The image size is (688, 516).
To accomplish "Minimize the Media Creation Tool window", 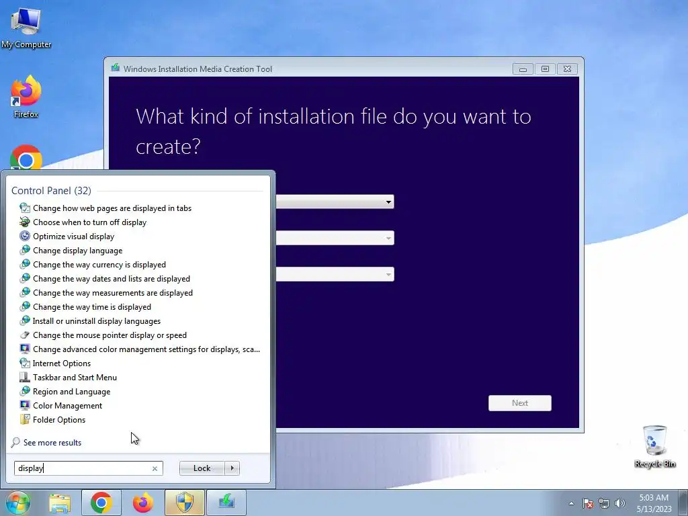I will pyautogui.click(x=523, y=69).
